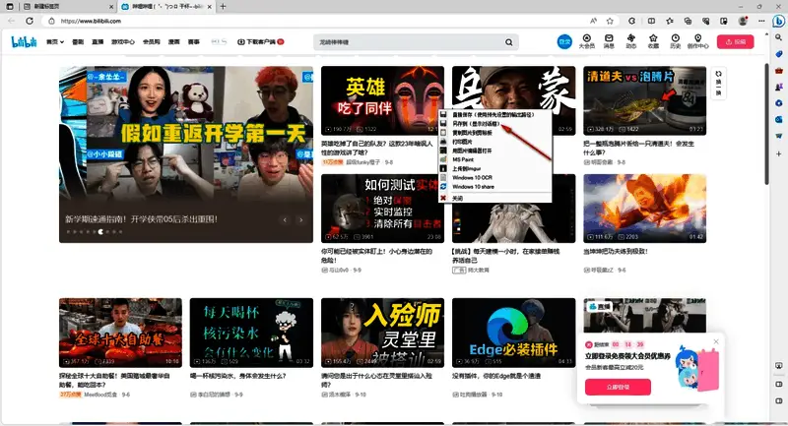The image size is (788, 426).
Task: Click the magnifier icon in bilibili search box
Action: [x=508, y=42]
